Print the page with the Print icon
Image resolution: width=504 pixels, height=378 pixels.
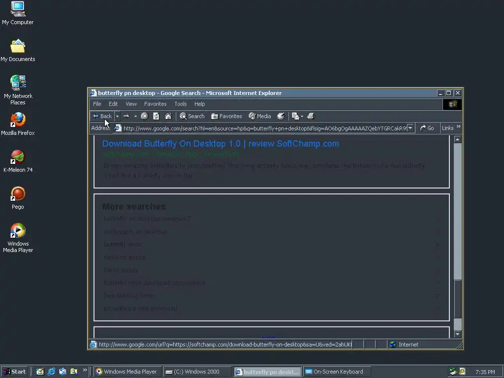[x=311, y=116]
